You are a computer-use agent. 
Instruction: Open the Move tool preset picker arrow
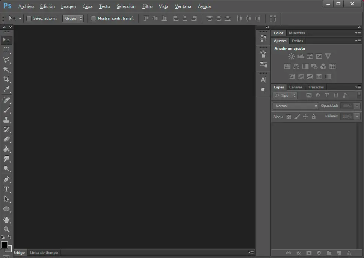click(20, 18)
